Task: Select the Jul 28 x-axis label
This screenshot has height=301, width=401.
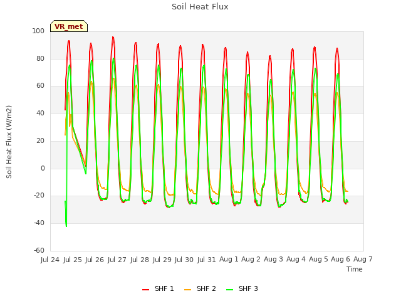Action: point(139,260)
